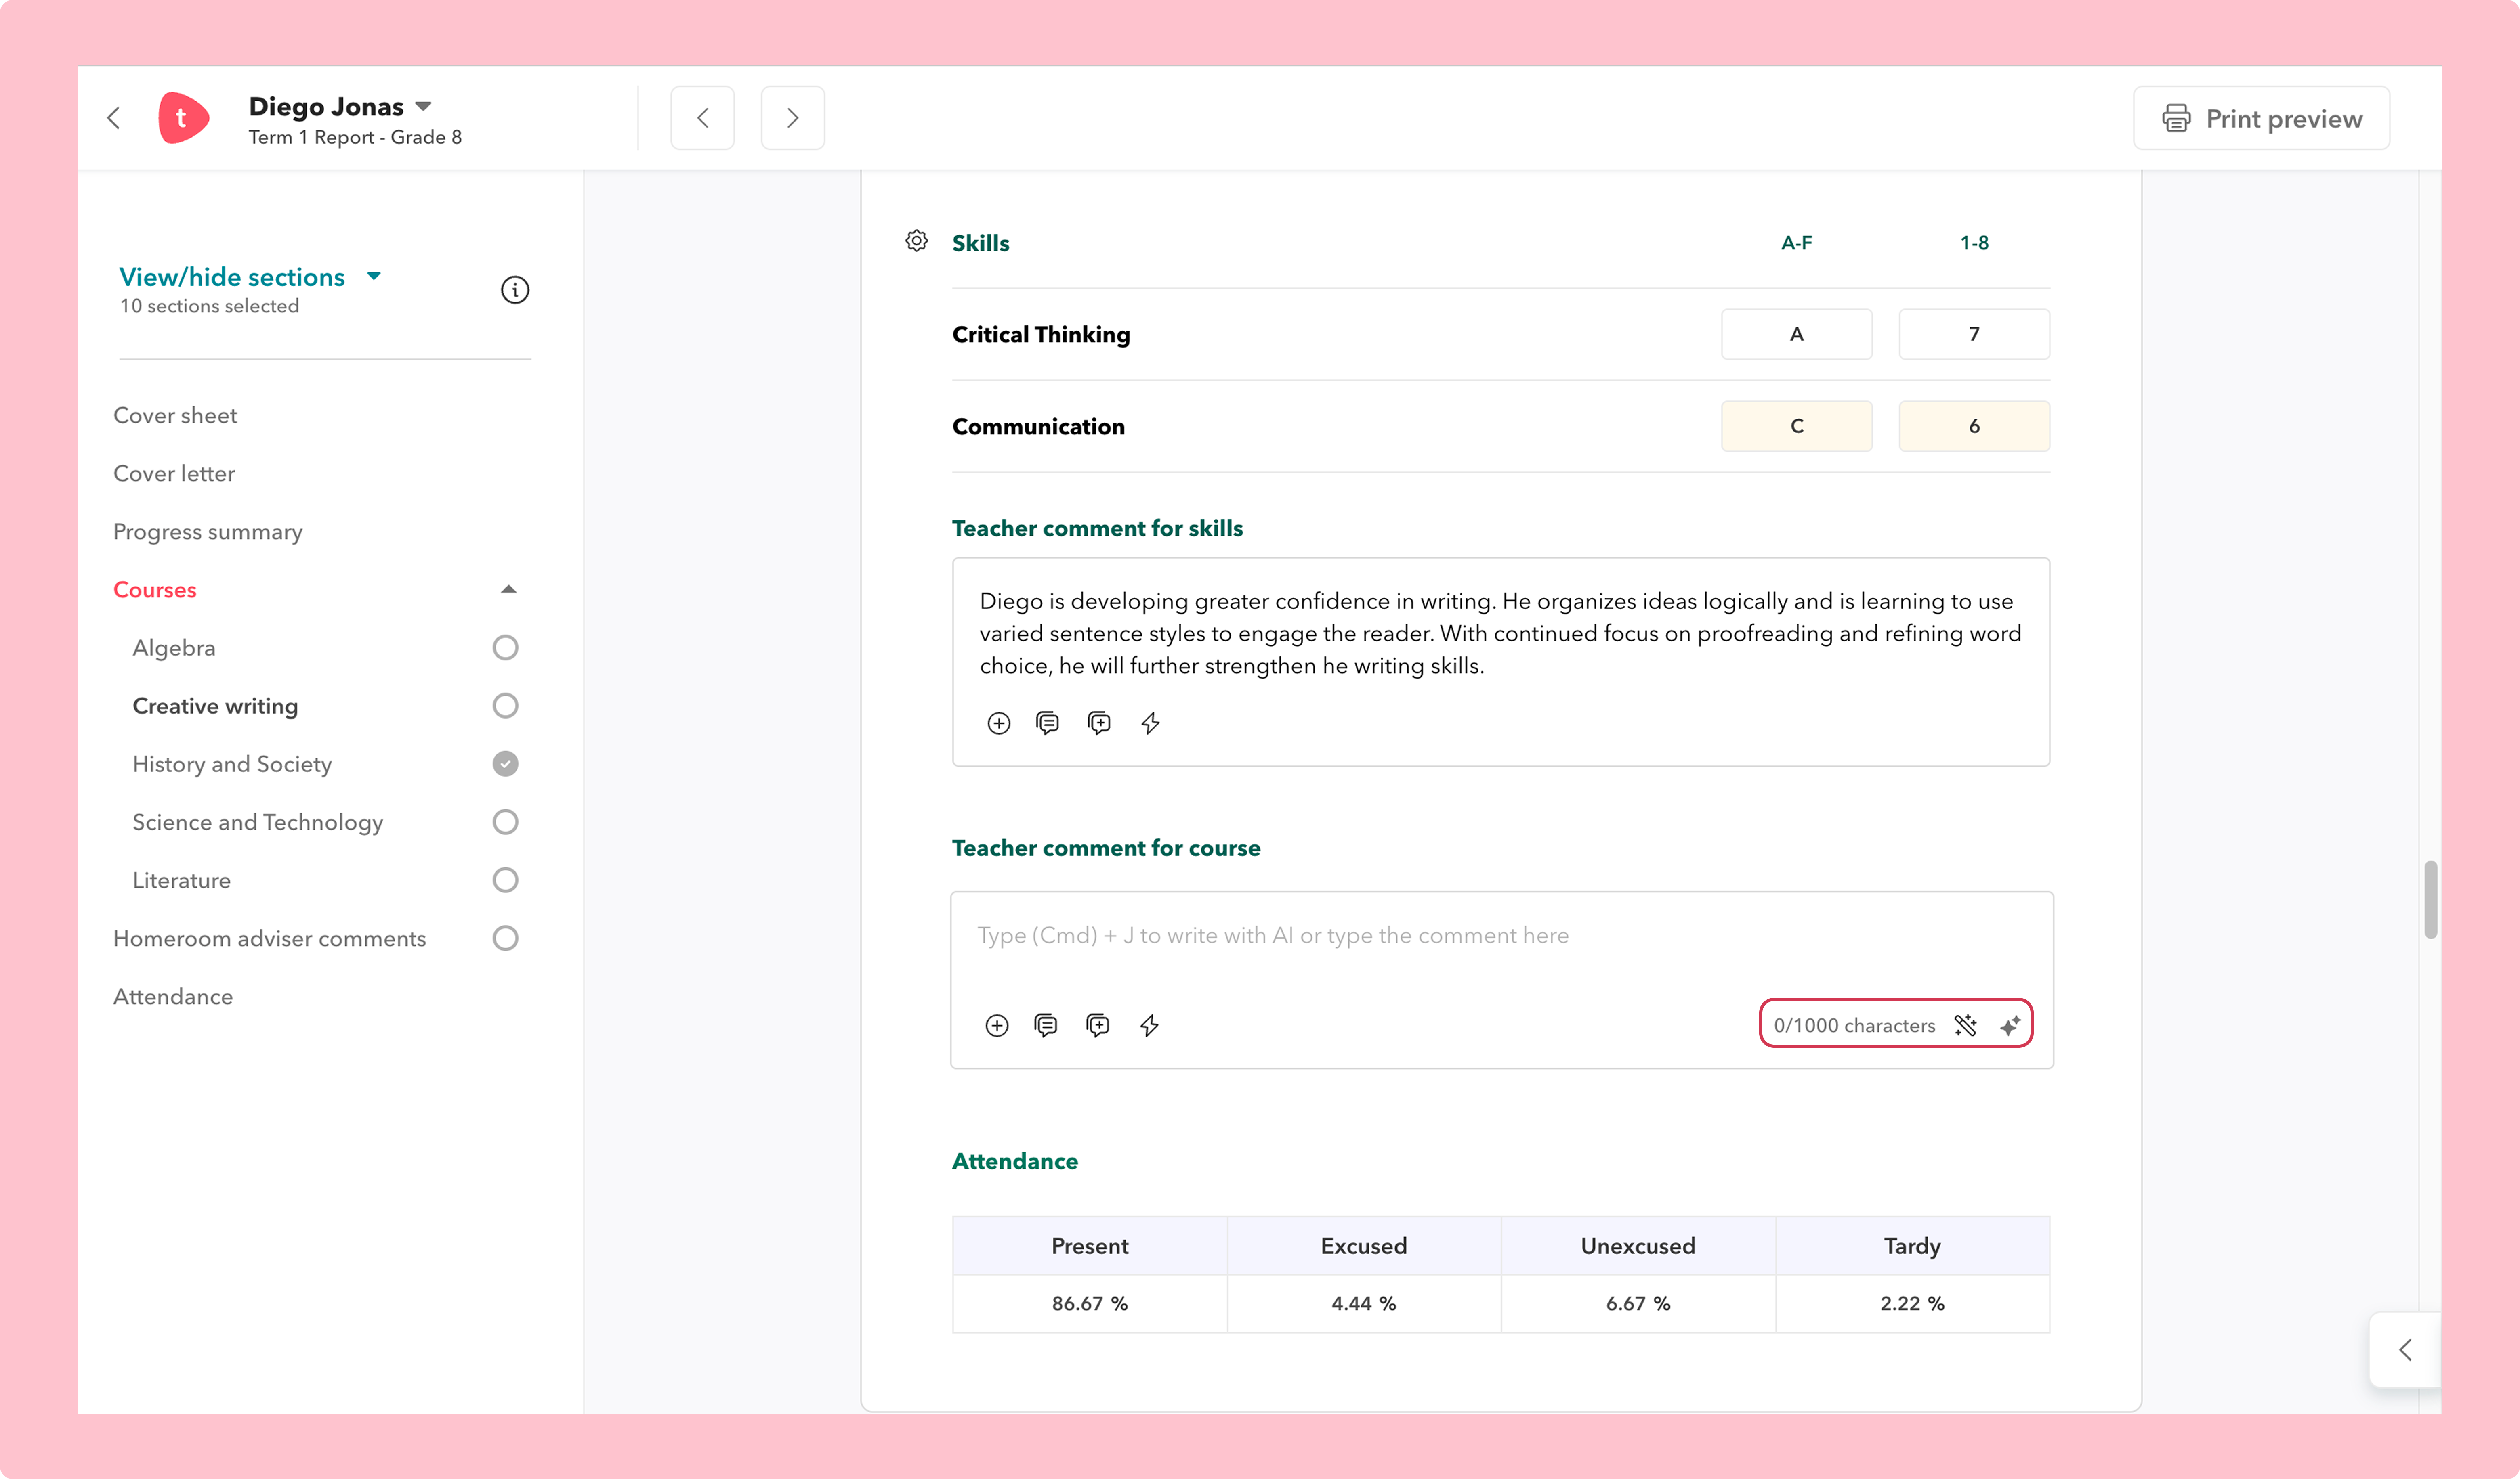Screen dimensions: 2520x1479
Task: Click add-comment bubble icon in skills comment
Action: 1099,723
